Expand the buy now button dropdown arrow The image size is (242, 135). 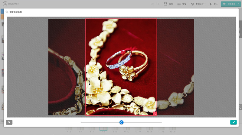tap(239, 4)
